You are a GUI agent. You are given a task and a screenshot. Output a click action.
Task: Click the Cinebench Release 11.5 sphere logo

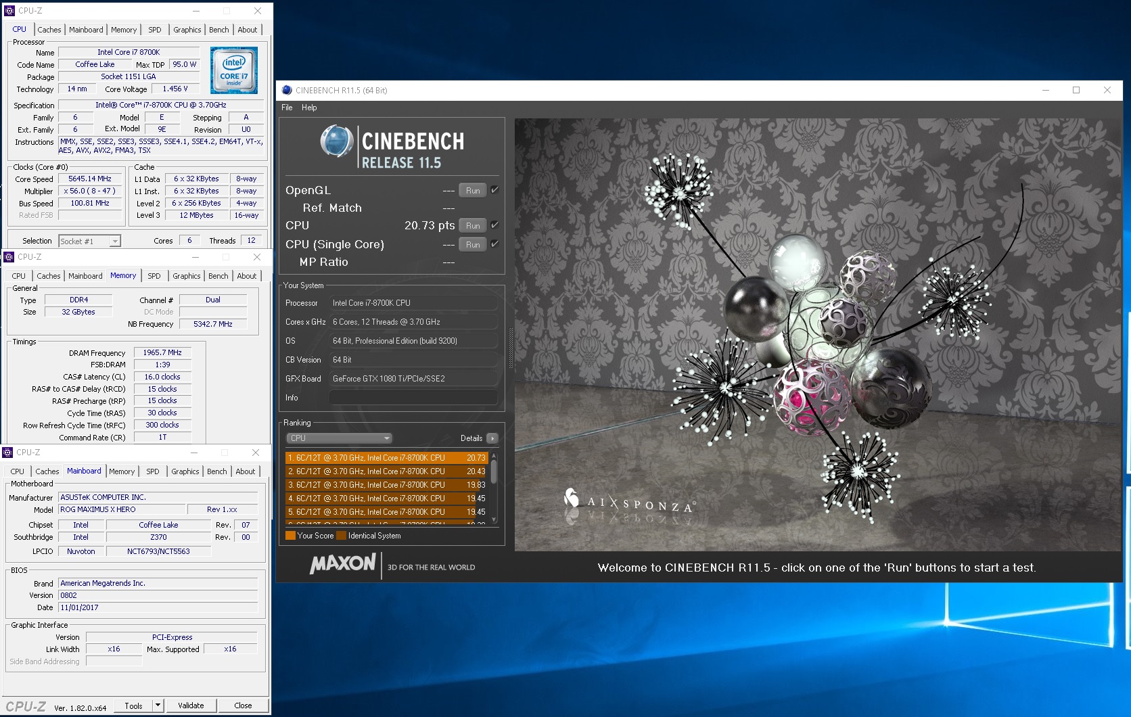[x=337, y=142]
